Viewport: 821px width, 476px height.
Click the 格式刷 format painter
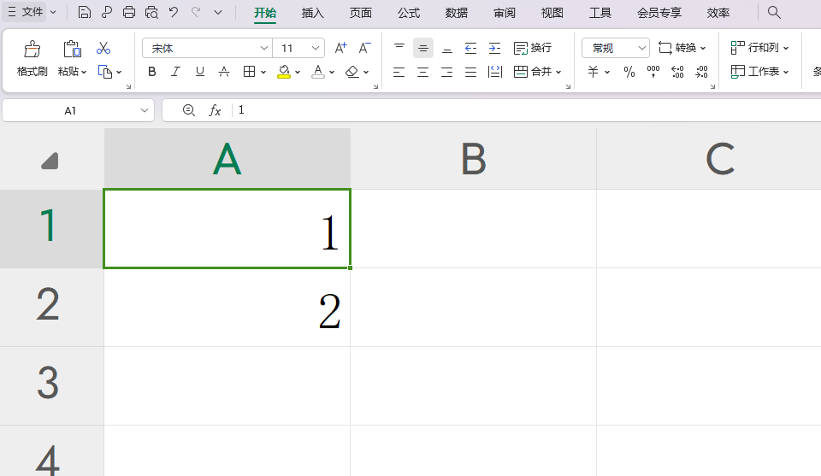point(32,59)
